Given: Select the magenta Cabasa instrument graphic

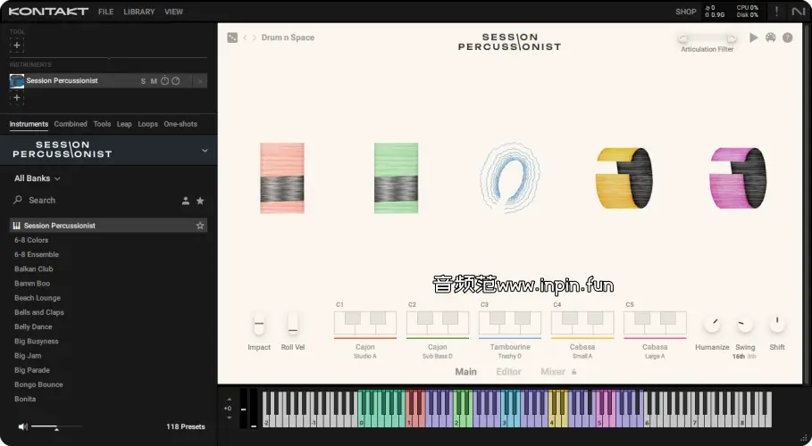Looking at the screenshot, I should [738, 178].
